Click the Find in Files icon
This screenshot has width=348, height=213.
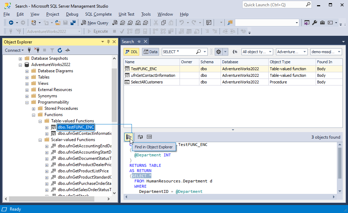[230, 23]
